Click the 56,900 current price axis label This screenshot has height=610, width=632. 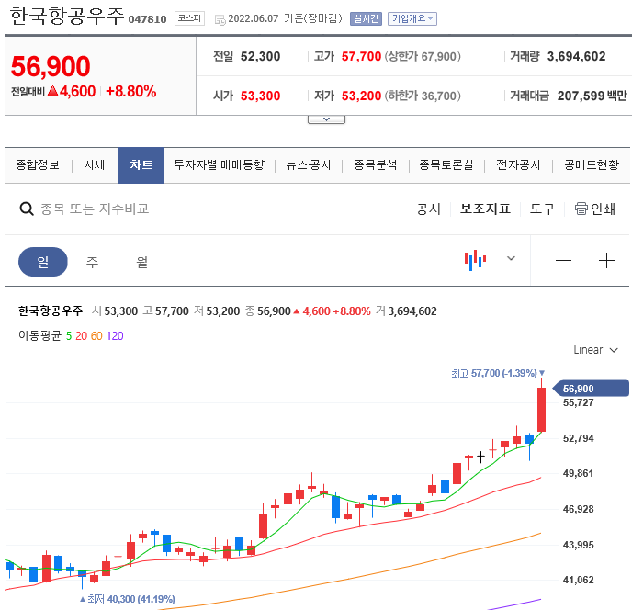pos(590,389)
